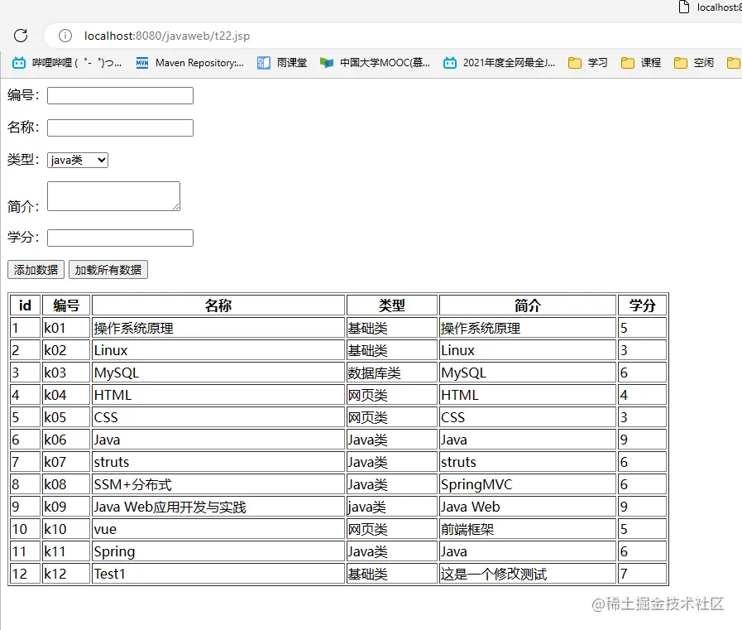Click the id column header

pyautogui.click(x=25, y=305)
